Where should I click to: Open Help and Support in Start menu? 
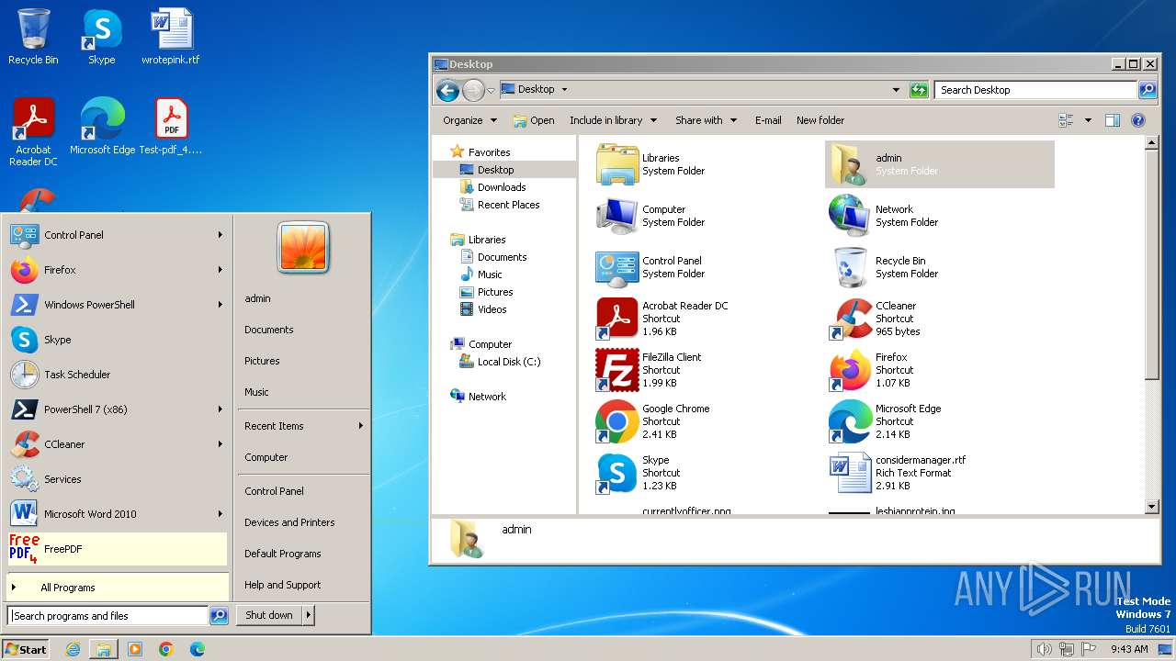pyautogui.click(x=282, y=585)
